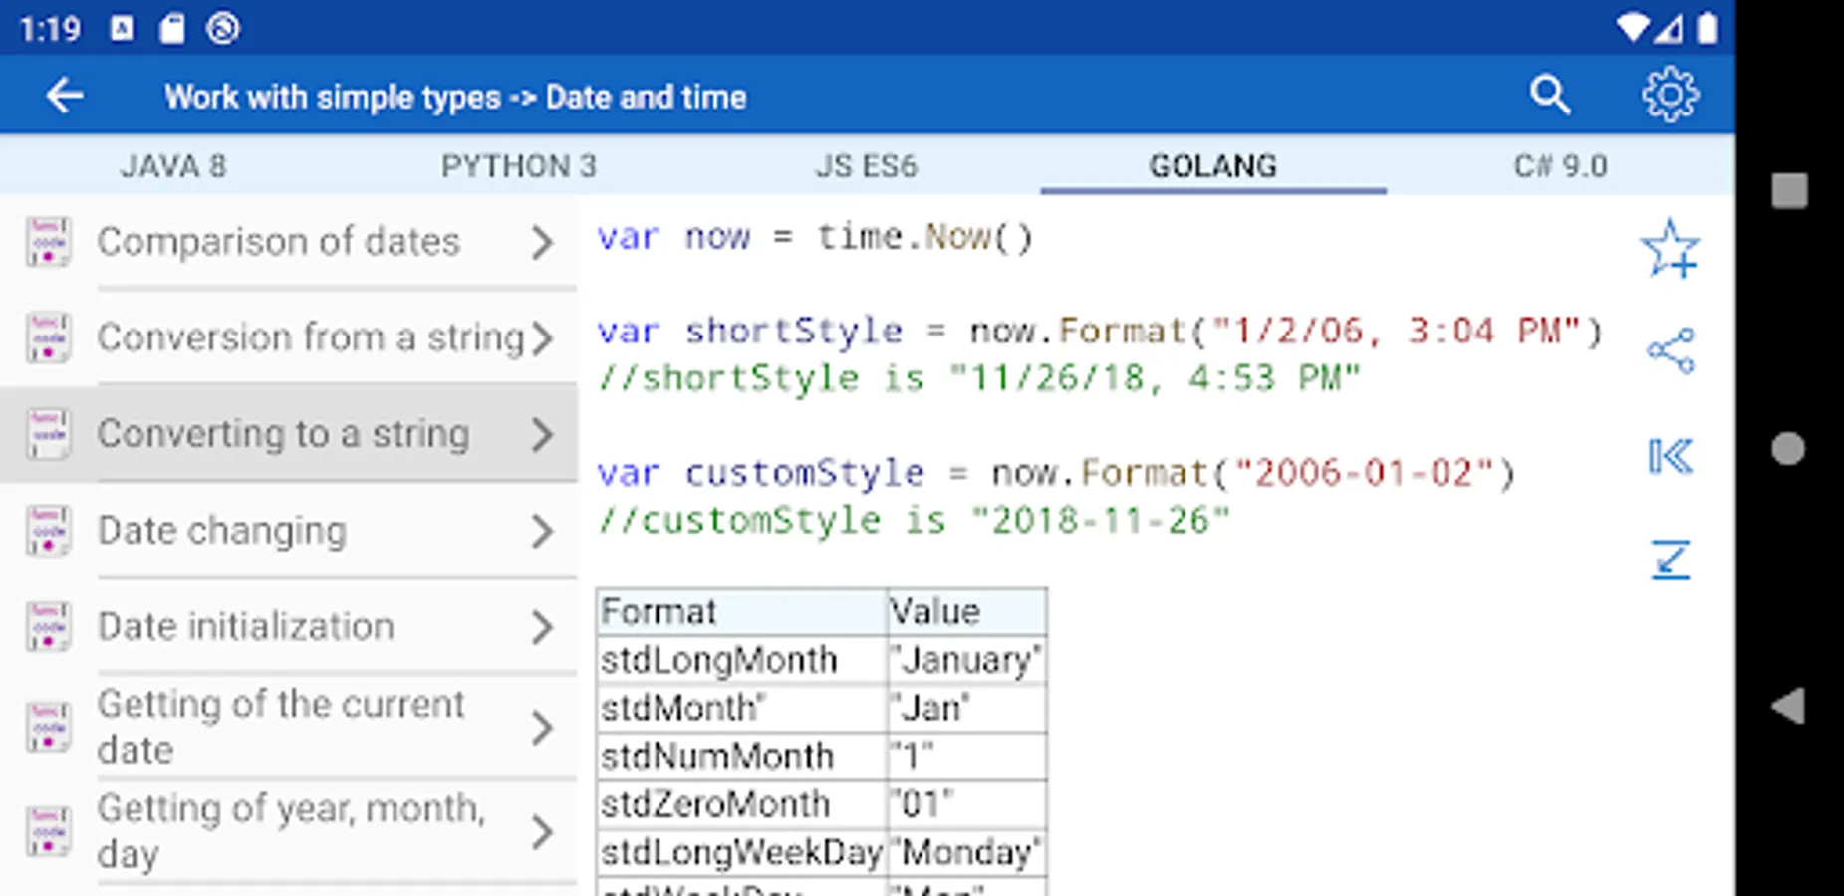The image size is (1844, 896).
Task: Tap the back arrow in header
Action: [x=65, y=97]
